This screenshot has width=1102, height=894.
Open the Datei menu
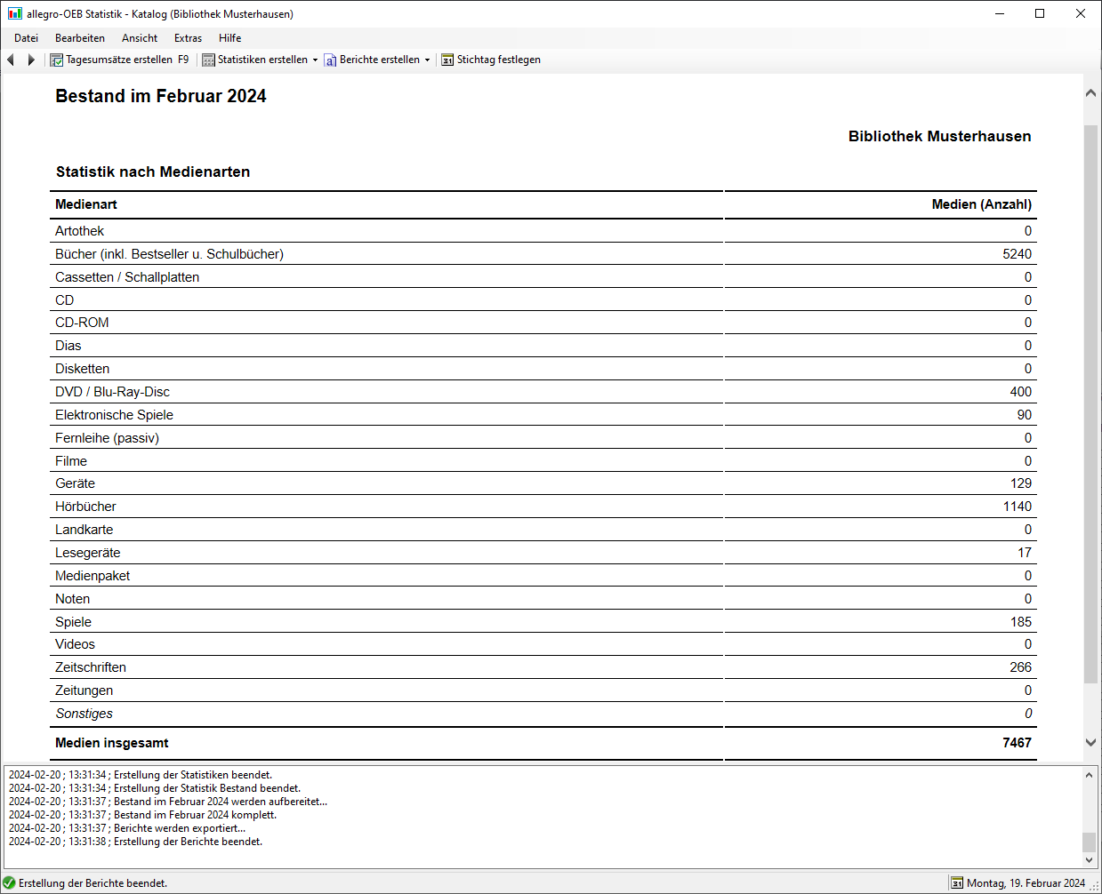[26, 38]
